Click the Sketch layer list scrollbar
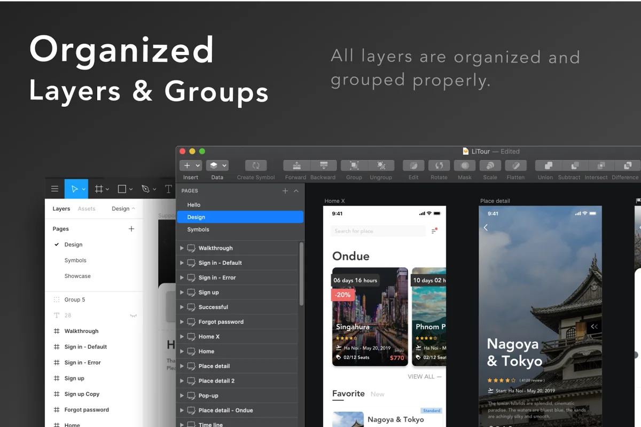The height and width of the screenshot is (427, 641). pyautogui.click(x=301, y=273)
